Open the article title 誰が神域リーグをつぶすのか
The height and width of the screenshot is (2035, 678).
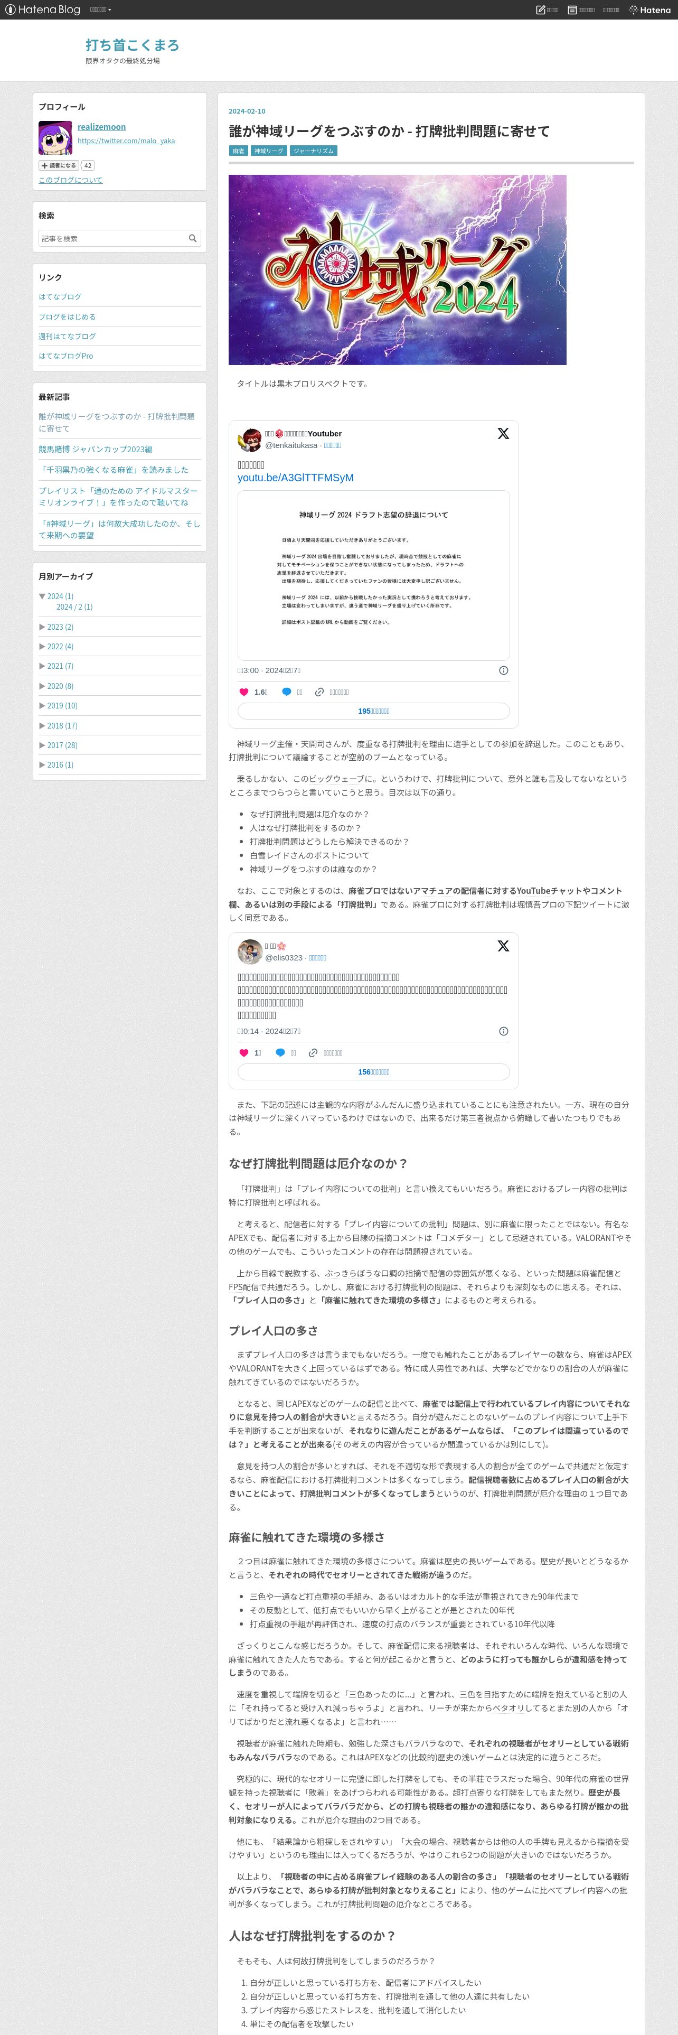(x=389, y=131)
